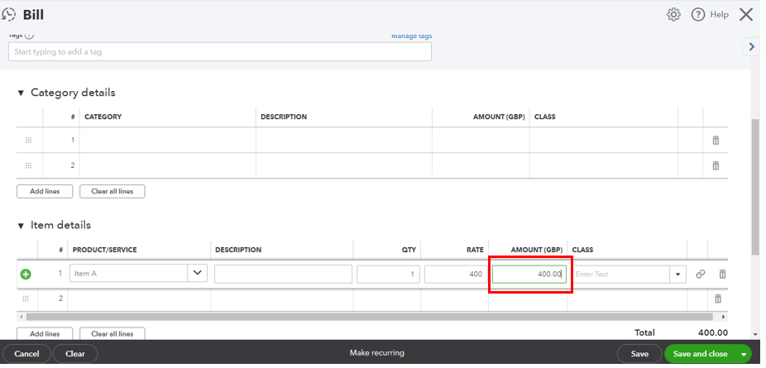
Task: Open the Product/Service dropdown for Item A
Action: [198, 274]
